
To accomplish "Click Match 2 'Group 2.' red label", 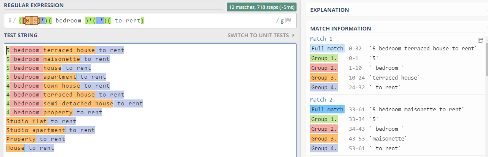I will click(x=324, y=129).
